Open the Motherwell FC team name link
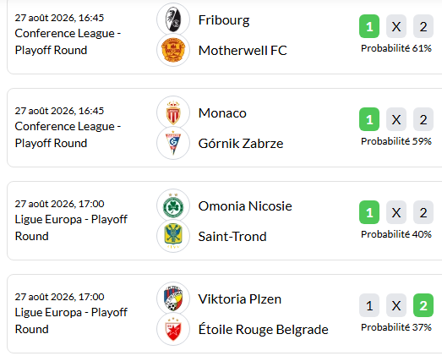The height and width of the screenshot is (356, 442). [243, 51]
